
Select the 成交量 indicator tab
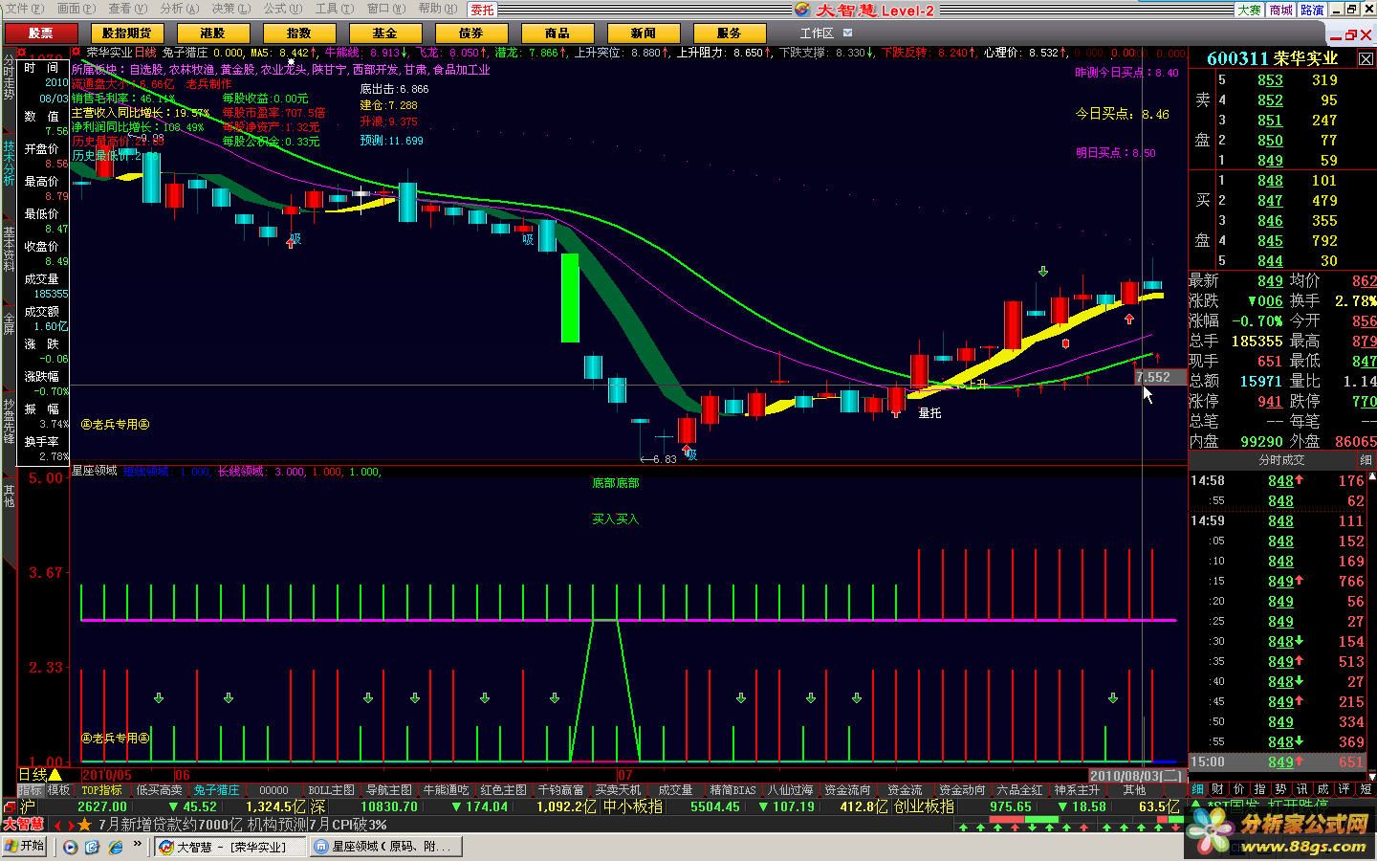(675, 790)
